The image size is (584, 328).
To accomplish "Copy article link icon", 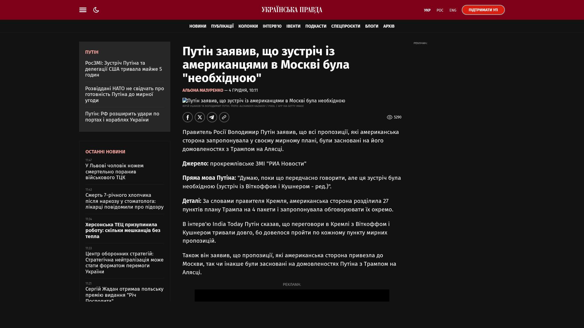I will coord(224,117).
